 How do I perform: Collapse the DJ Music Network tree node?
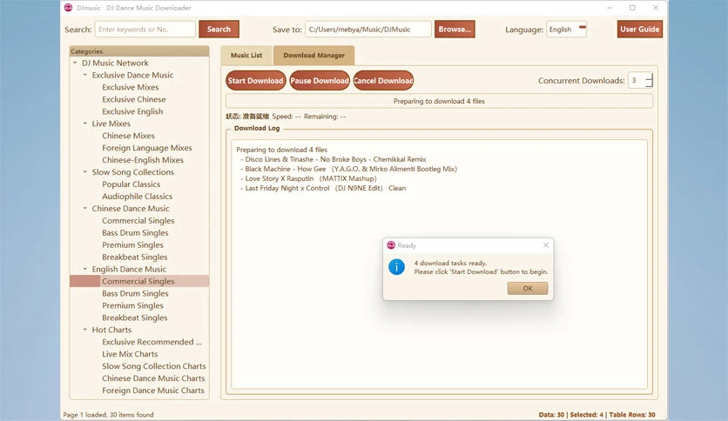click(75, 63)
